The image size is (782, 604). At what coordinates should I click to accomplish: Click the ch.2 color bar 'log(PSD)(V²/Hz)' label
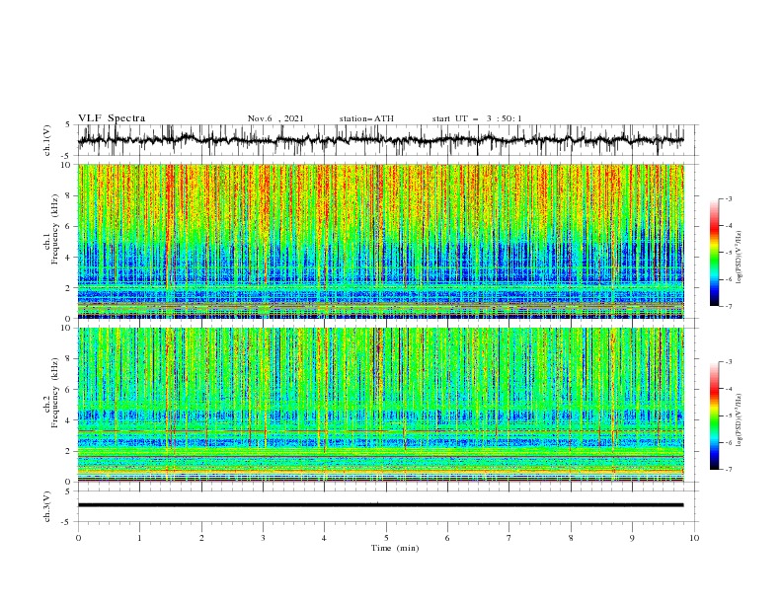(740, 419)
